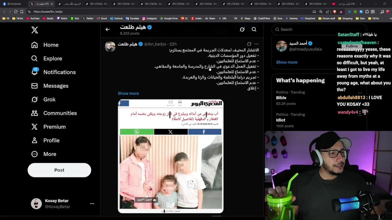Open Messages in X sidebar
Viewport: 392px width, 220px height.
[x=50, y=86]
